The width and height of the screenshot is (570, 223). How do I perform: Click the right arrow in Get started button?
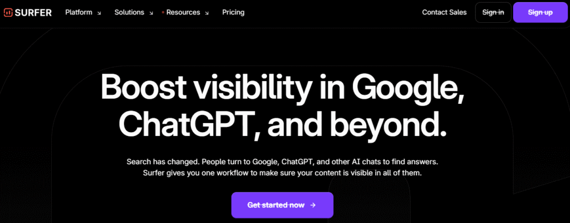[x=313, y=205]
